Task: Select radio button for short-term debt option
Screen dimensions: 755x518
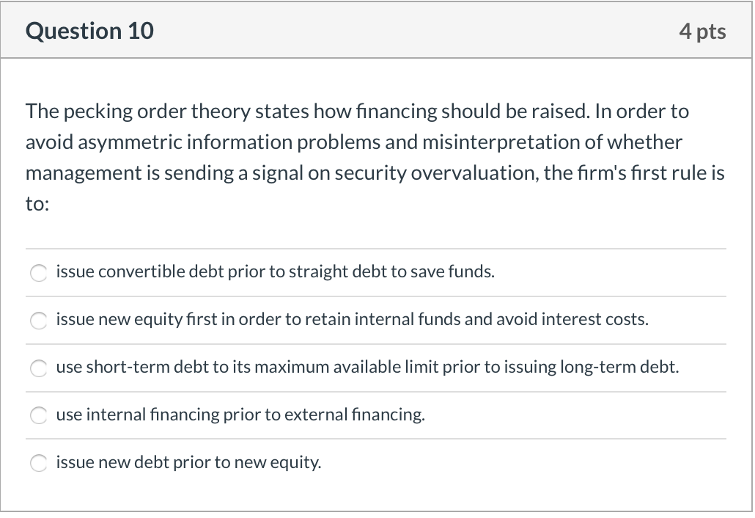Action: (x=39, y=368)
